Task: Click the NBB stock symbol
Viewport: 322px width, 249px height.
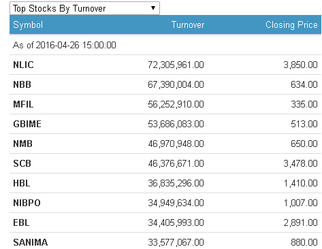Action: [x=22, y=84]
